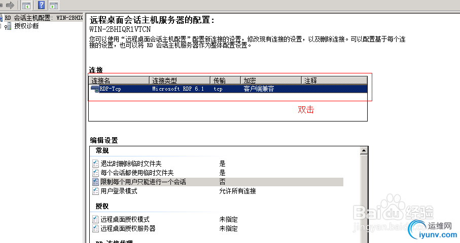Toggle the show/hide action pane toolbar icon
This screenshot has width=460, height=243.
tap(54, 5)
